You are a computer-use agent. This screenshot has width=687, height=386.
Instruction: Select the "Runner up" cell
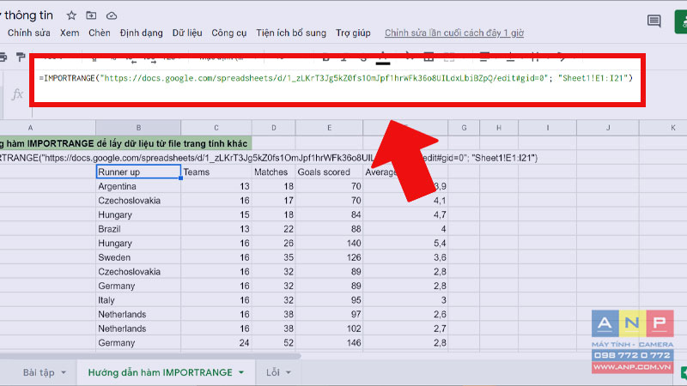(138, 172)
